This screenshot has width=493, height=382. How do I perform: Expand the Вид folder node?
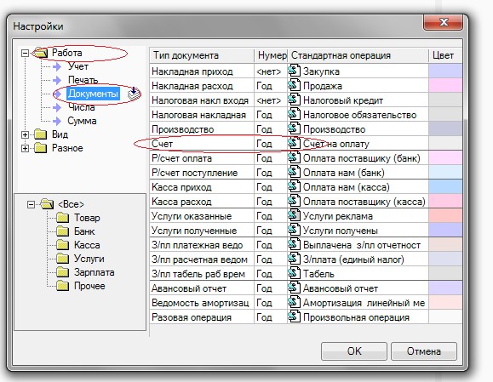pos(25,134)
